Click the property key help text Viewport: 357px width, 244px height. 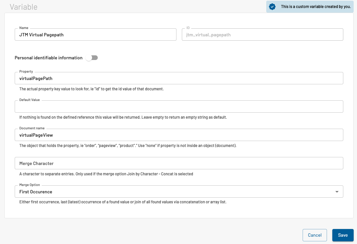(x=91, y=89)
